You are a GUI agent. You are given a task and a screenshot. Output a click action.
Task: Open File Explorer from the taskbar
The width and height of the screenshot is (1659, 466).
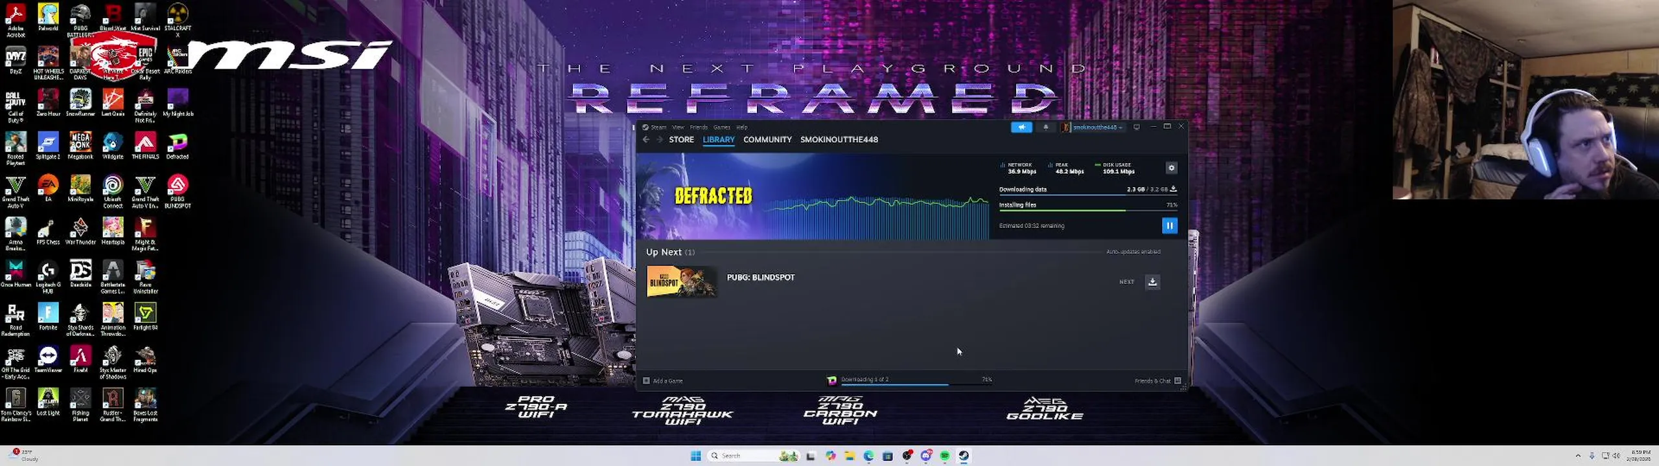(x=849, y=456)
